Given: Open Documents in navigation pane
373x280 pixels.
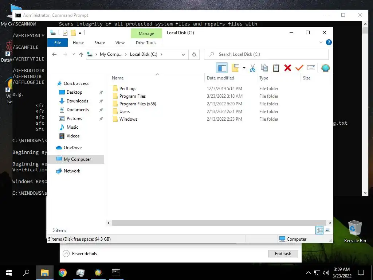Looking at the screenshot, I should click(x=78, y=110).
